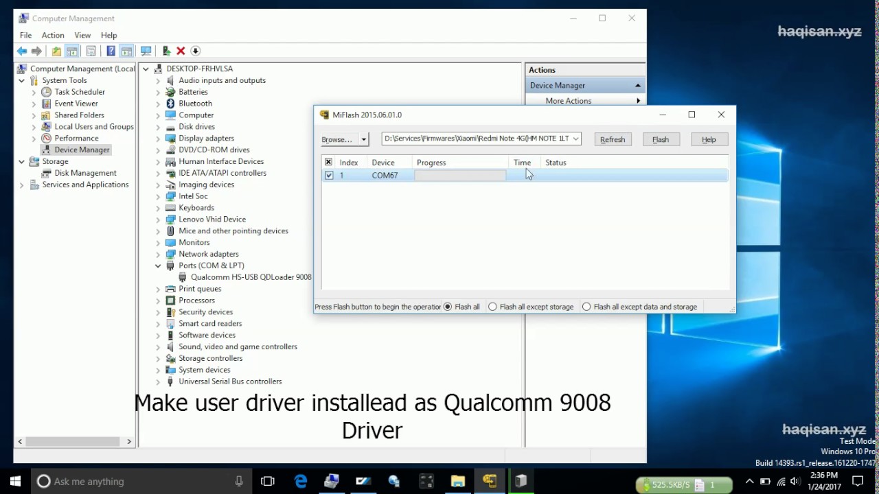Expand Services and Applications node
The width and height of the screenshot is (879, 494).
click(x=21, y=185)
